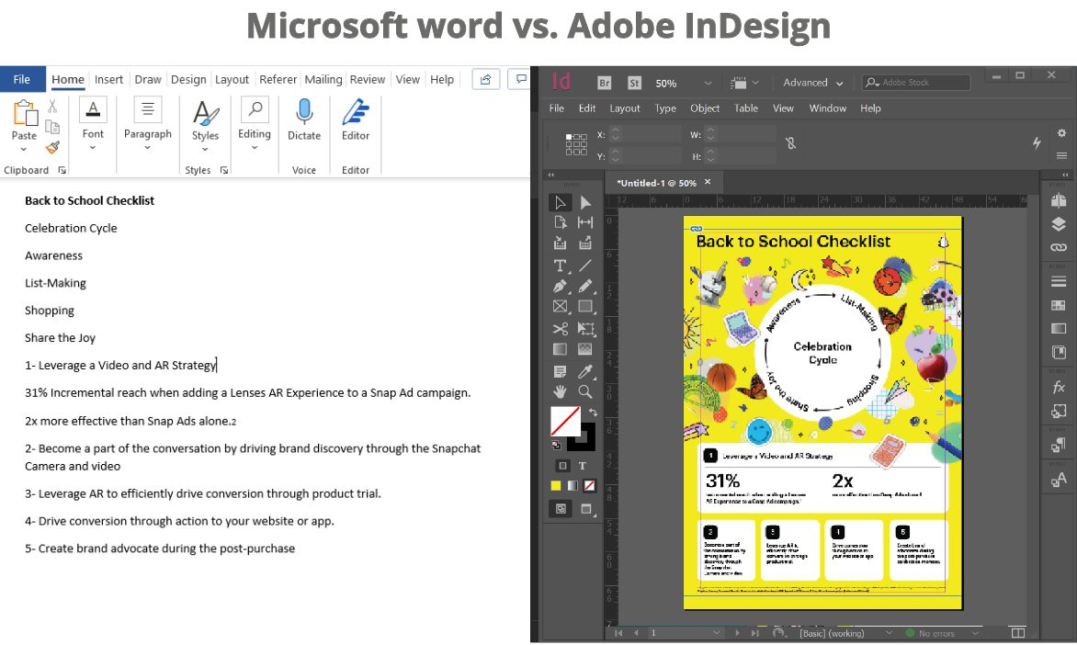
Task: Pick the Free Transform tool
Action: tap(585, 329)
